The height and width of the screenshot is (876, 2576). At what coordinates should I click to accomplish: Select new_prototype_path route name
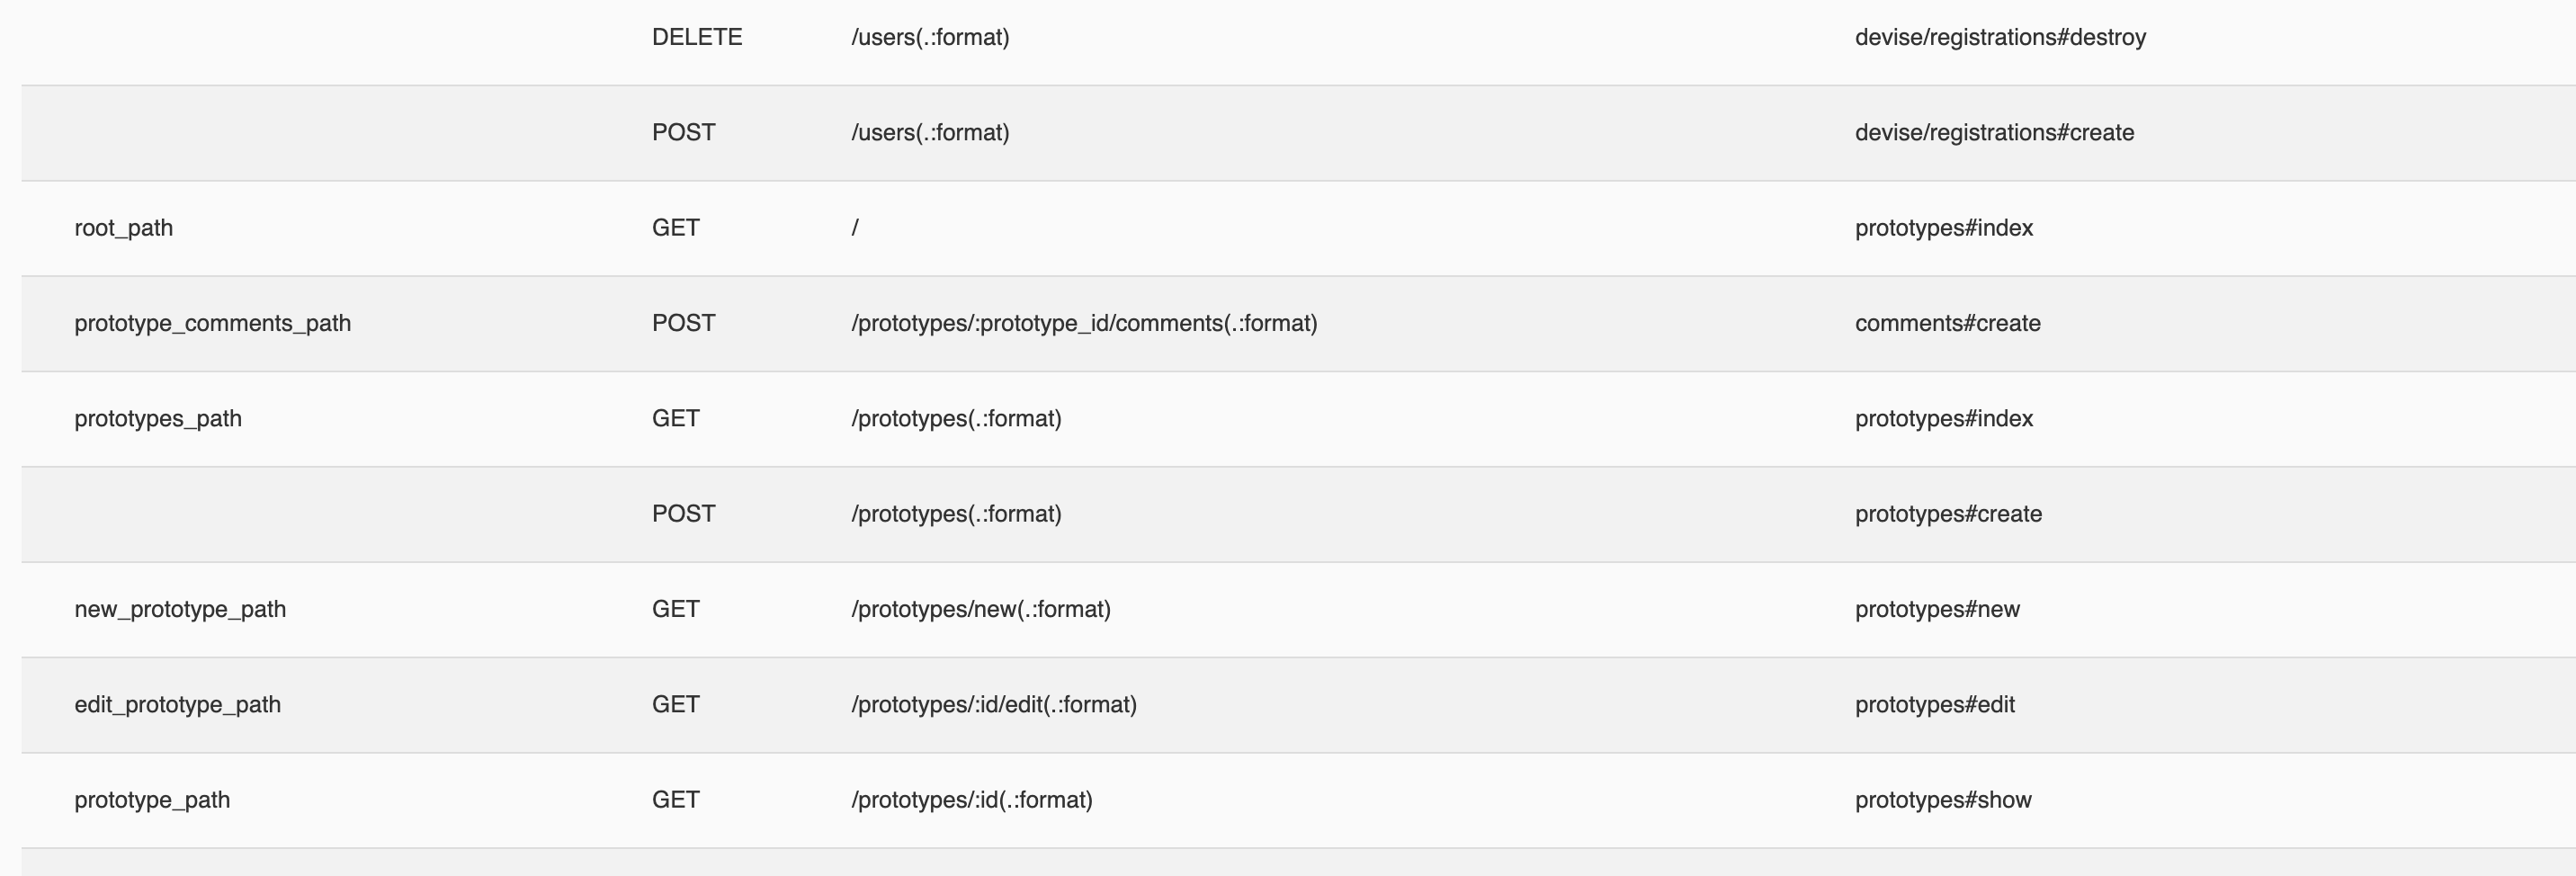click(180, 609)
